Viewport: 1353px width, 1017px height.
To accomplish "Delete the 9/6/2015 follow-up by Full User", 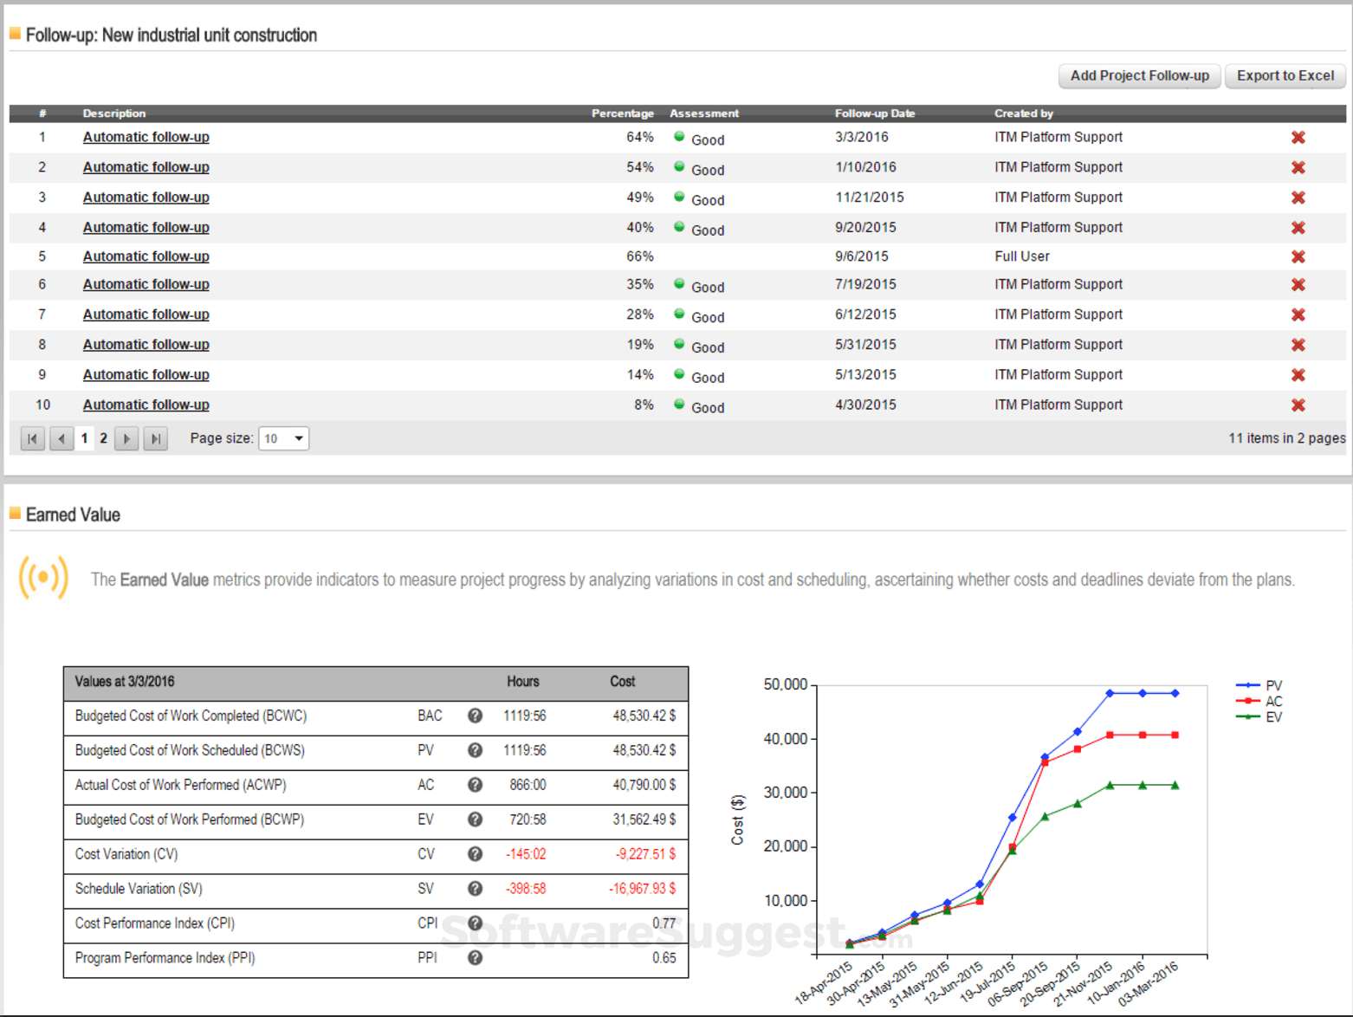I will point(1298,257).
